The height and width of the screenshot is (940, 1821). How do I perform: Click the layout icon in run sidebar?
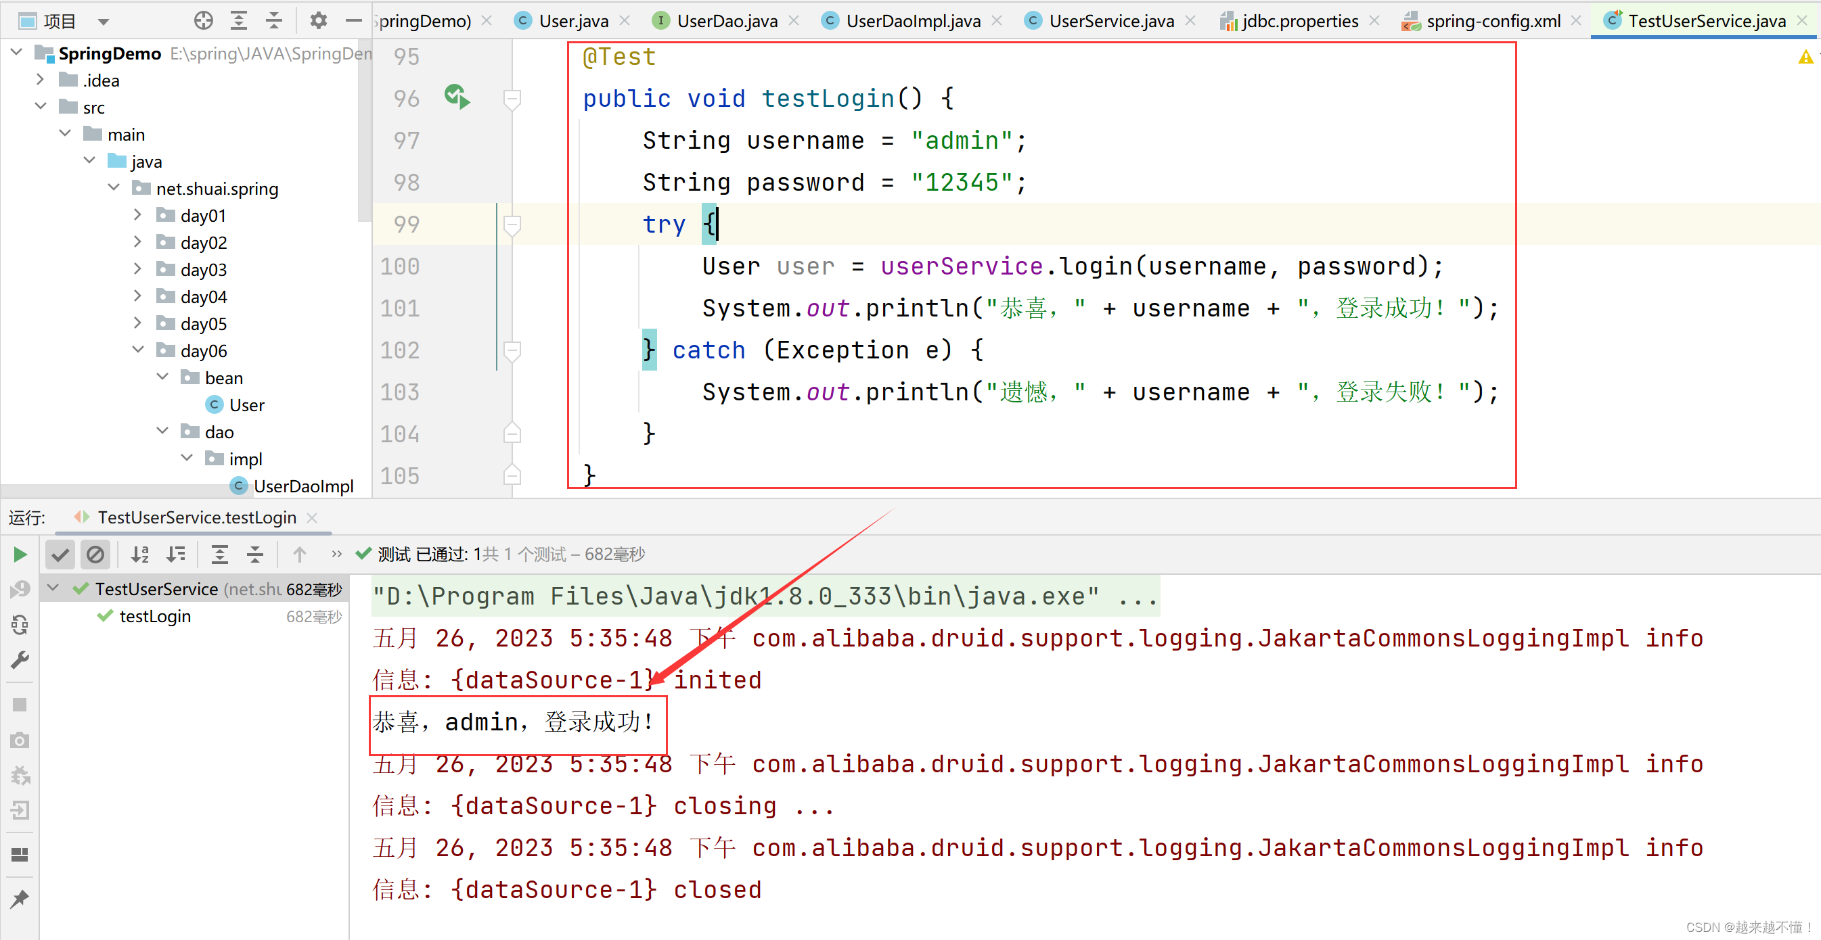20,855
